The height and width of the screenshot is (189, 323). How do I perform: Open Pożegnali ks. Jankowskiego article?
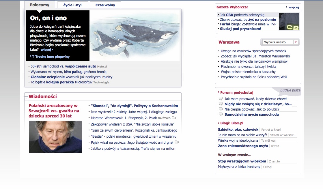click(134, 130)
